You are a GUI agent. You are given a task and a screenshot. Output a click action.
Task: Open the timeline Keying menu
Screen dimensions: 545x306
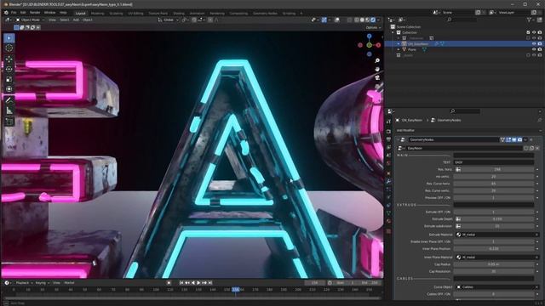point(42,283)
